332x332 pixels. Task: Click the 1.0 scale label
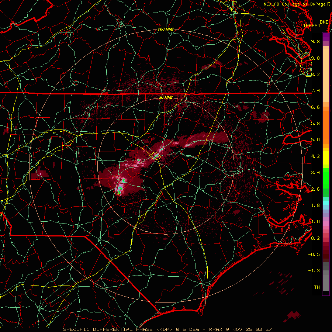(315, 222)
